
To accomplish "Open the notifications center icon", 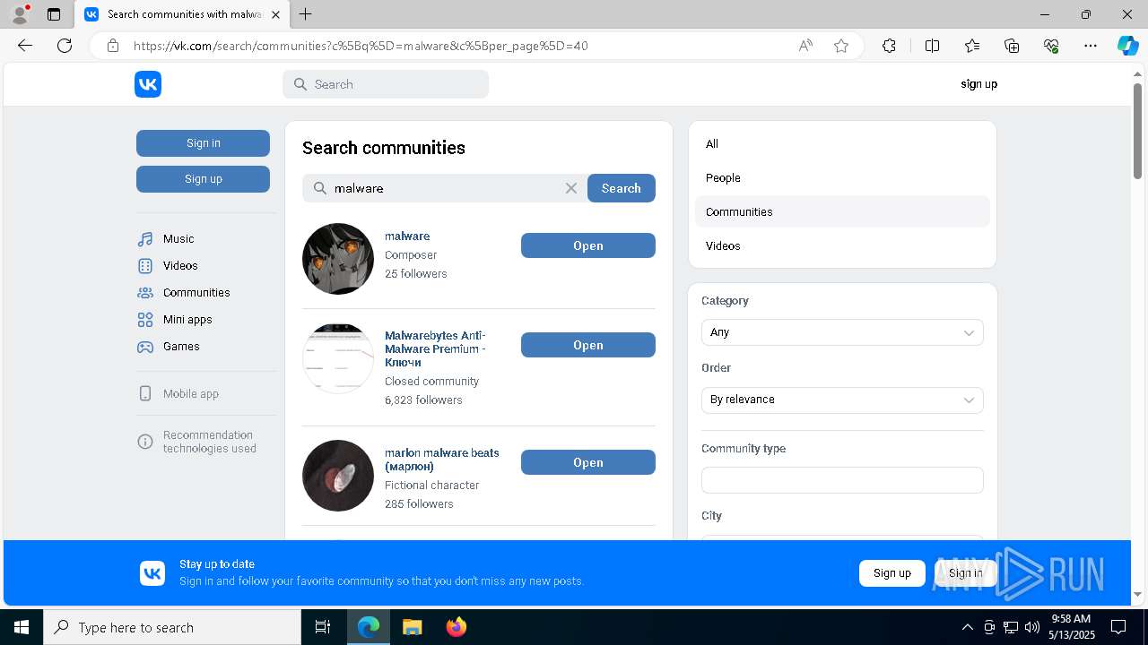I will pyautogui.click(x=1118, y=627).
